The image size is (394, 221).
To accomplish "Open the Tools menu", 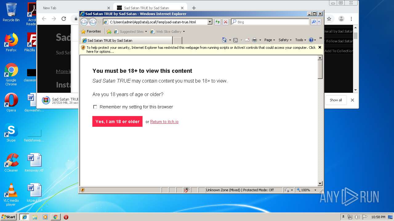I will coord(301,40).
